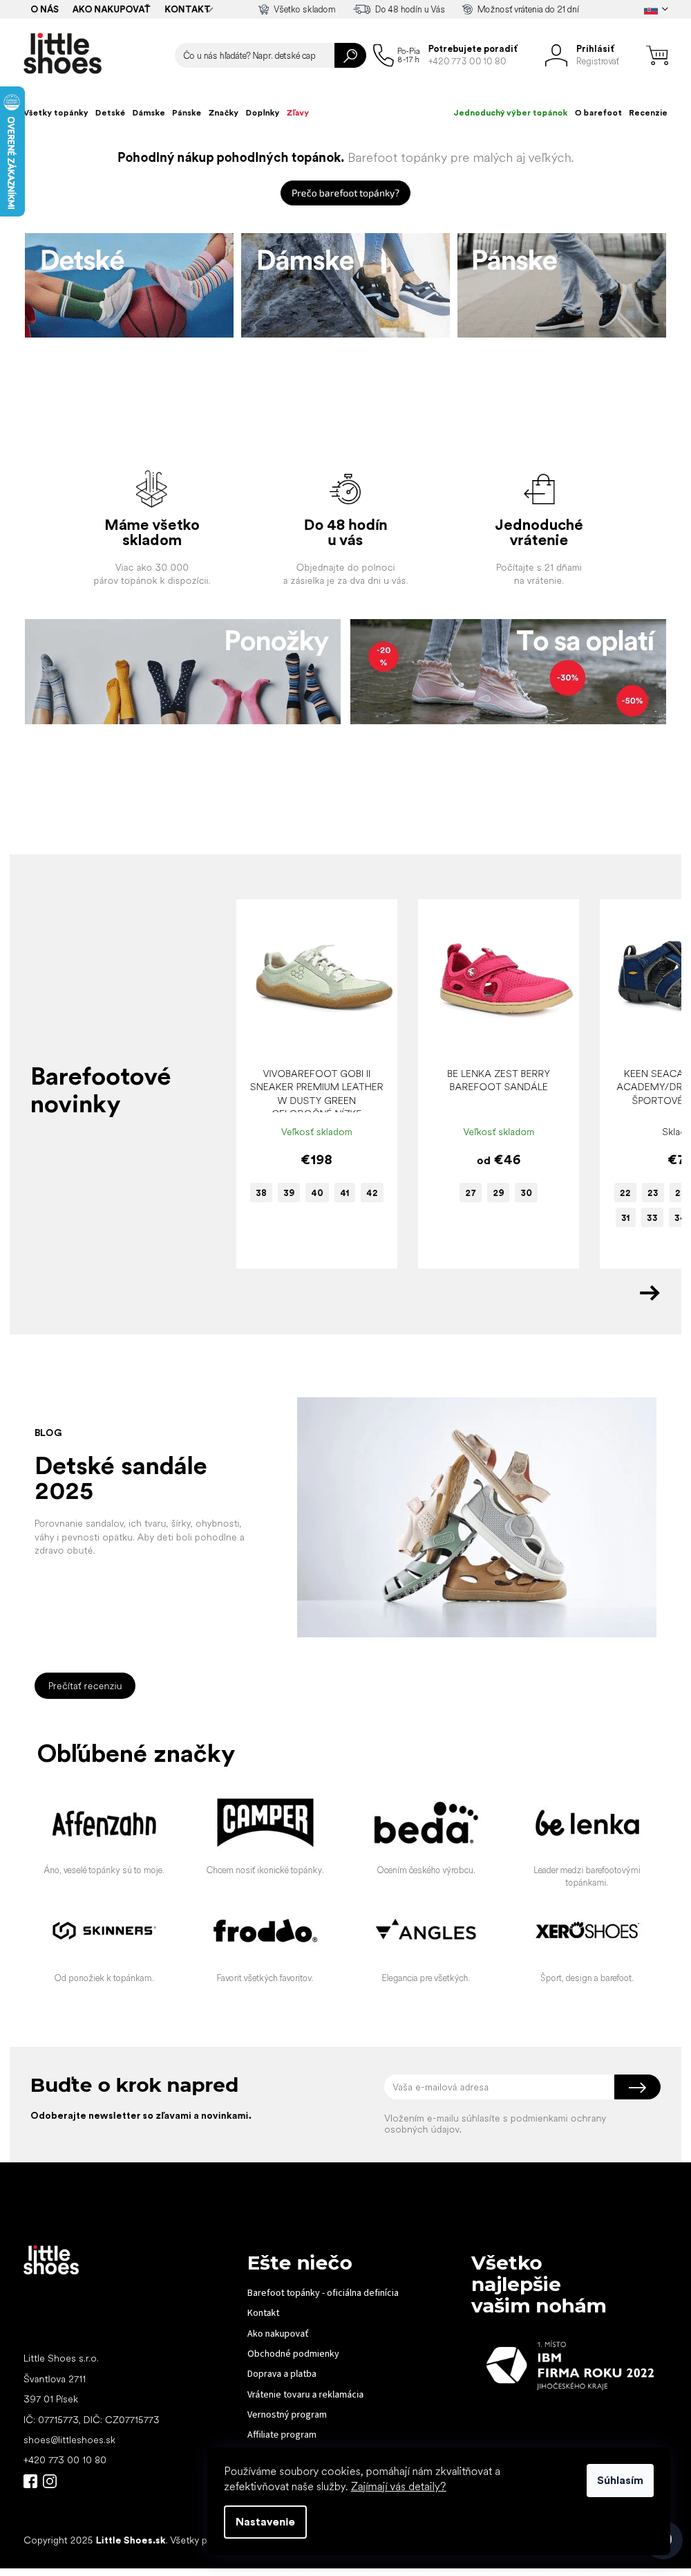Select size 40 for Vivobarefoot Gobi
Viewport: 691px width, 2576px height.
click(316, 1192)
